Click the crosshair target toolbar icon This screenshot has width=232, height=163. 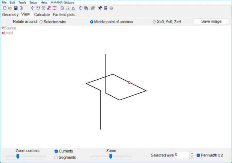(x=80, y=8)
